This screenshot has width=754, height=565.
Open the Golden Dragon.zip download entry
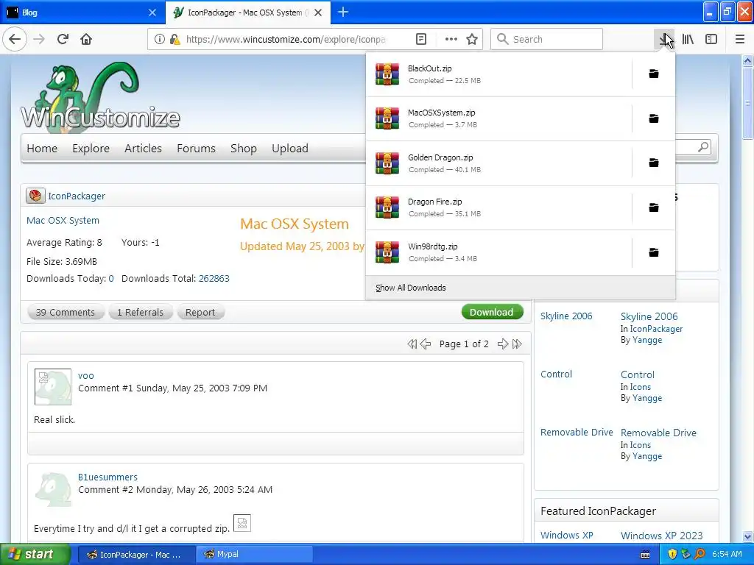pyautogui.click(x=498, y=163)
